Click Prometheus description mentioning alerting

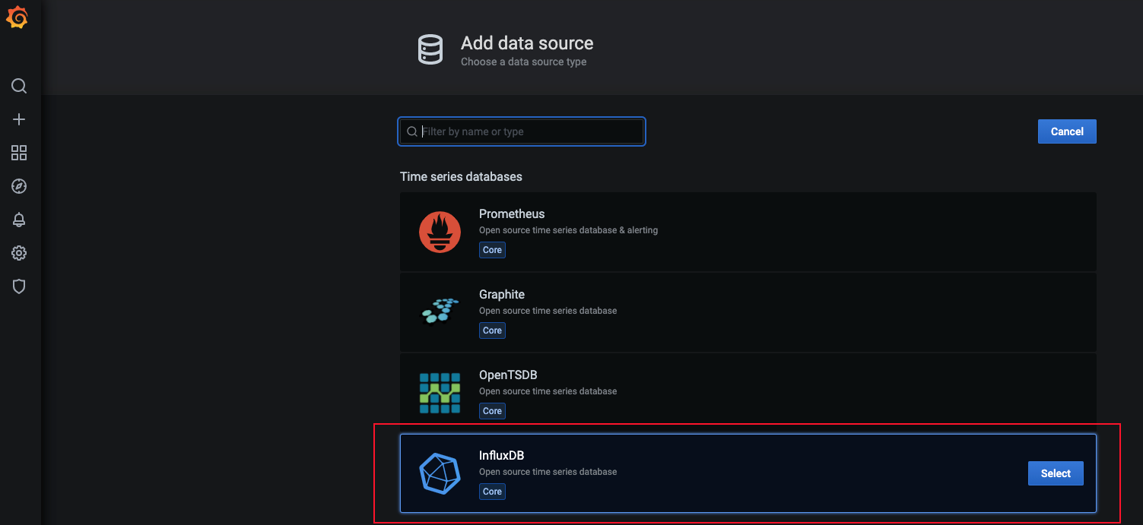click(568, 230)
